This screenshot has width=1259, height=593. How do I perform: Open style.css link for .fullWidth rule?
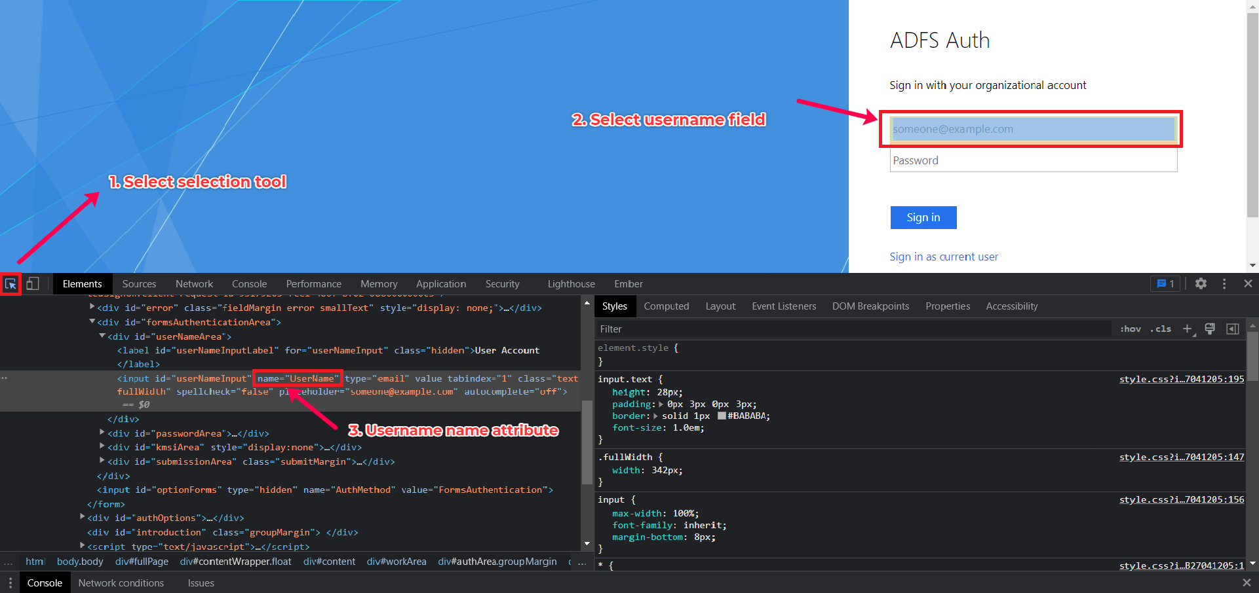1182,457
